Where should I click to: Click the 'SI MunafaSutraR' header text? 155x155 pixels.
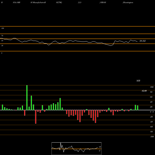38,2
